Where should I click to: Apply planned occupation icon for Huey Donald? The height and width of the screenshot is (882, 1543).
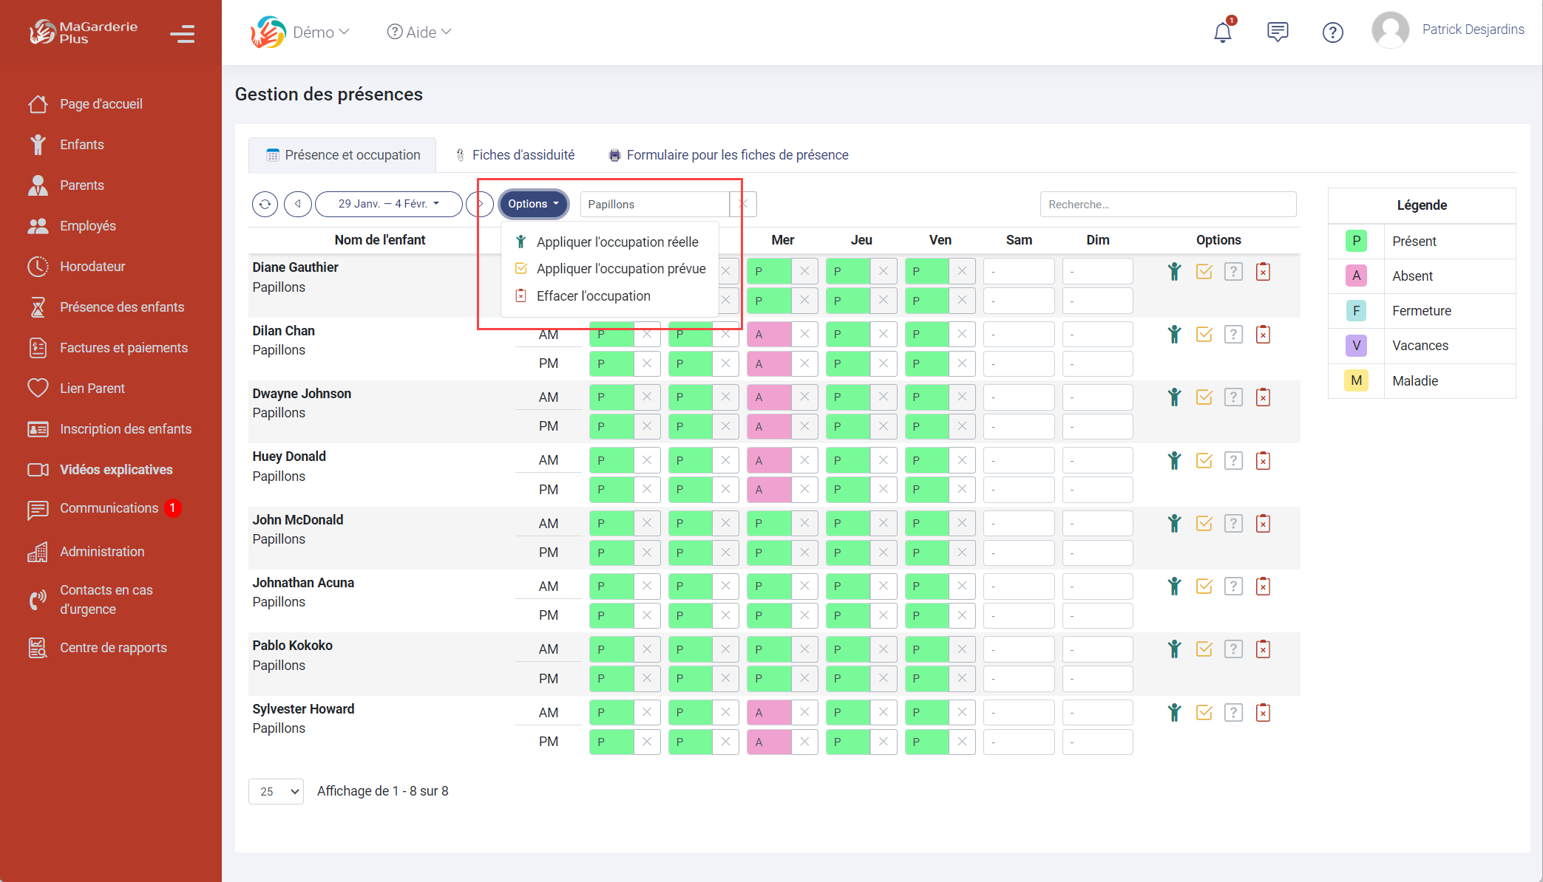[1204, 461]
